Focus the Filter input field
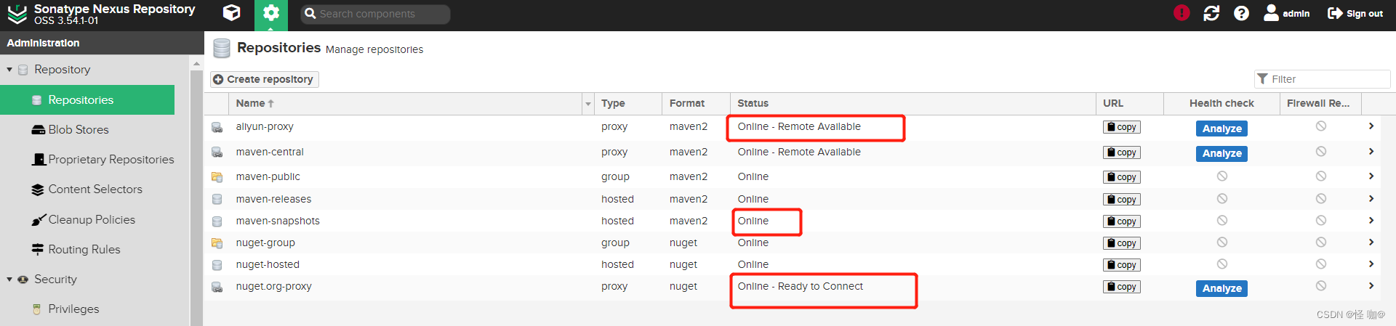Screen dimensions: 1396x326 (1322, 79)
